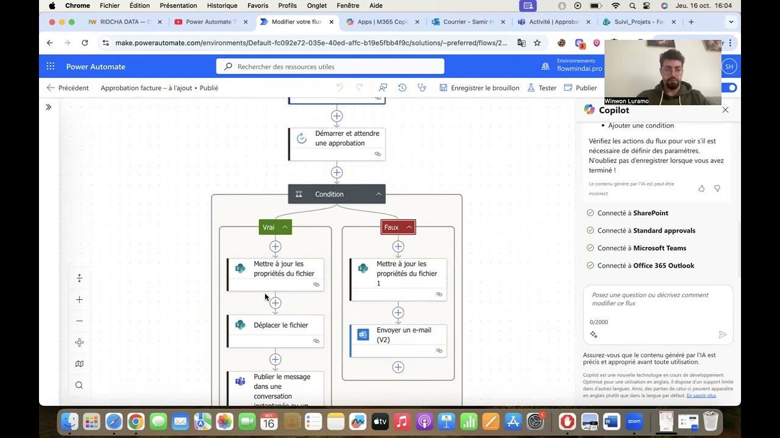This screenshot has height=438, width=780.
Task: Open a new Chrome tab
Action: click(691, 22)
